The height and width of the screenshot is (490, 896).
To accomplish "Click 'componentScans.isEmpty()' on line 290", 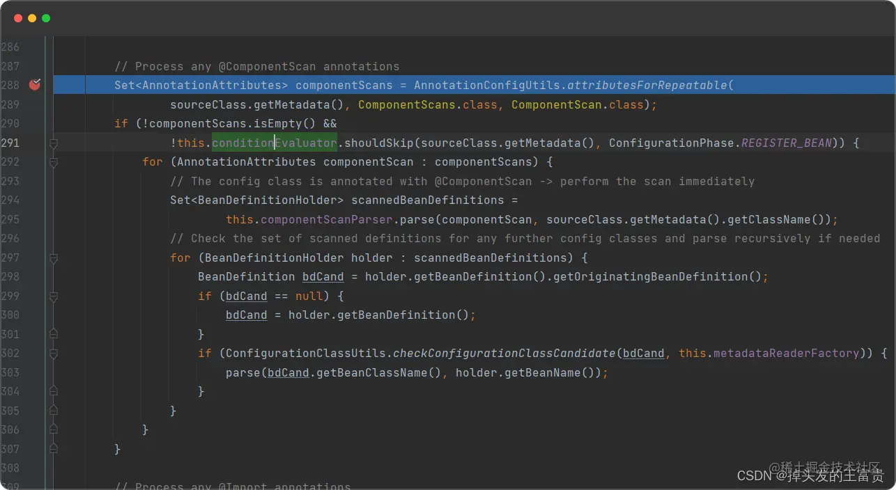I will tap(233, 124).
